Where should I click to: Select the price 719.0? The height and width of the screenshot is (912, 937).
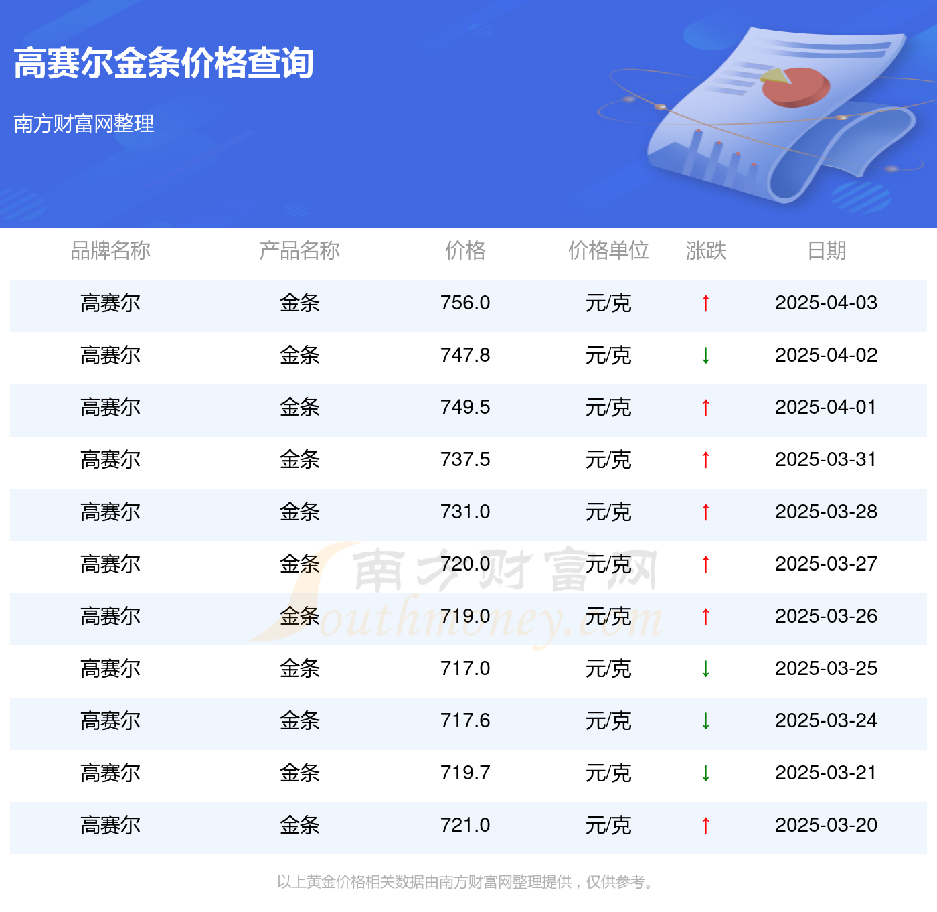point(465,616)
